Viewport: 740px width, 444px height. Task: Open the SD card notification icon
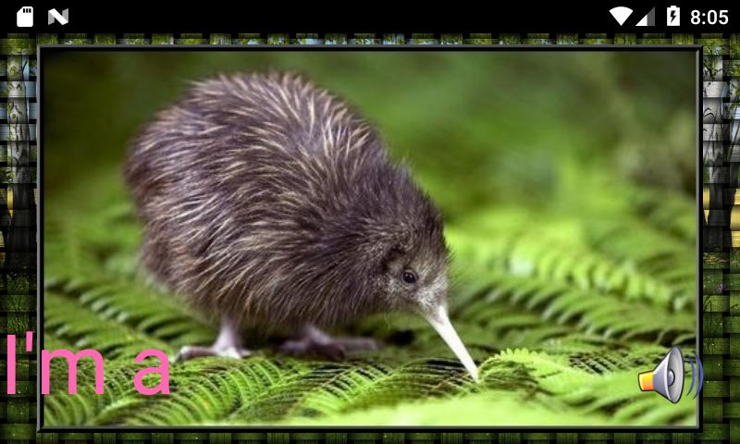click(x=25, y=17)
